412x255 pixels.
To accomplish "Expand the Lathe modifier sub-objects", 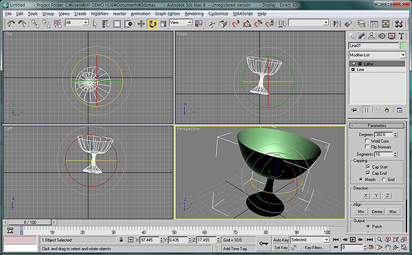I will pos(360,64).
